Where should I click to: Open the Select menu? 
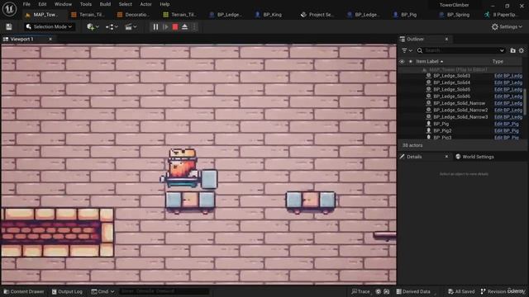(125, 4)
